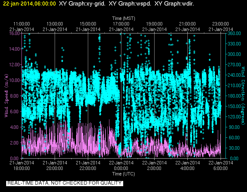The width and height of the screenshot is (247, 192).
Task: Click the 21:00:00 MST tick label
Action: [187, 24]
